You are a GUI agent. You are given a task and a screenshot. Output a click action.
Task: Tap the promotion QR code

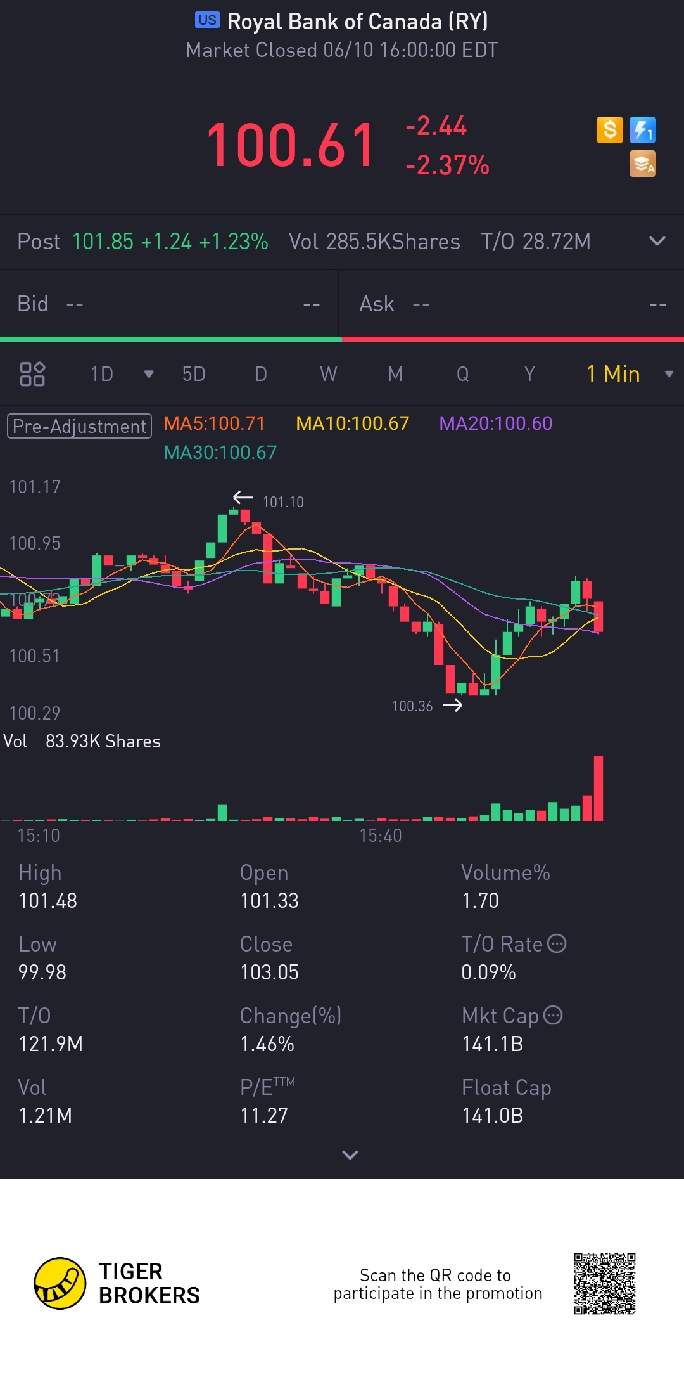[x=605, y=1283]
